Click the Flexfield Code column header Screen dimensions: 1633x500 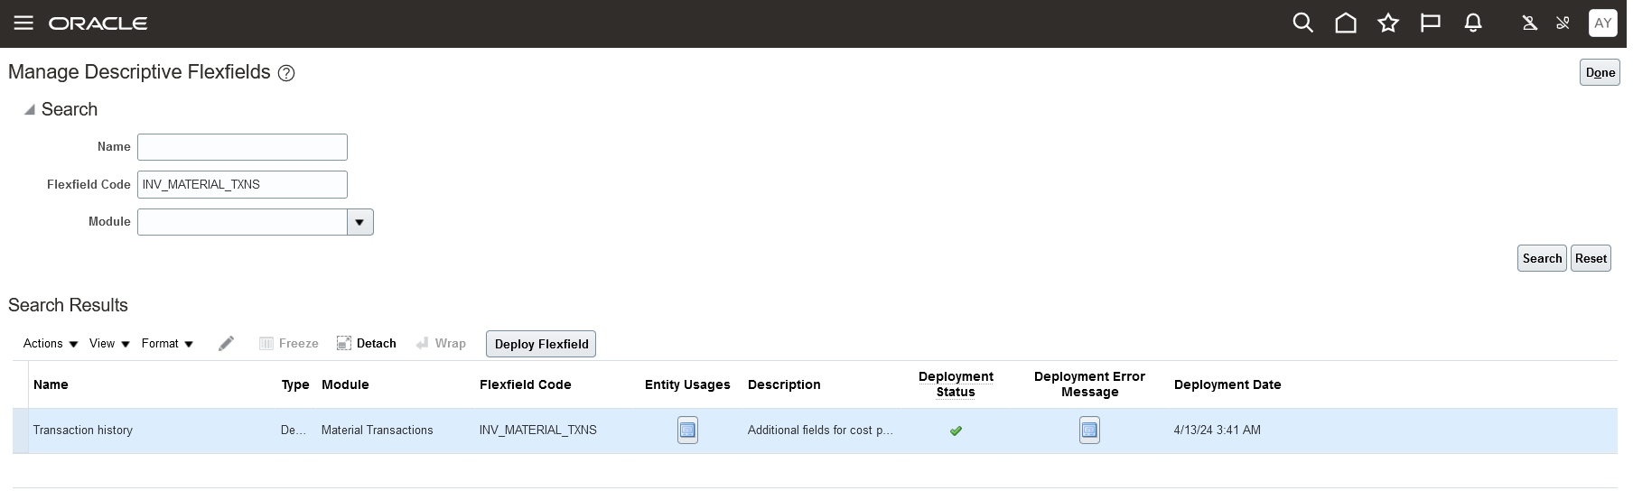pos(526,384)
